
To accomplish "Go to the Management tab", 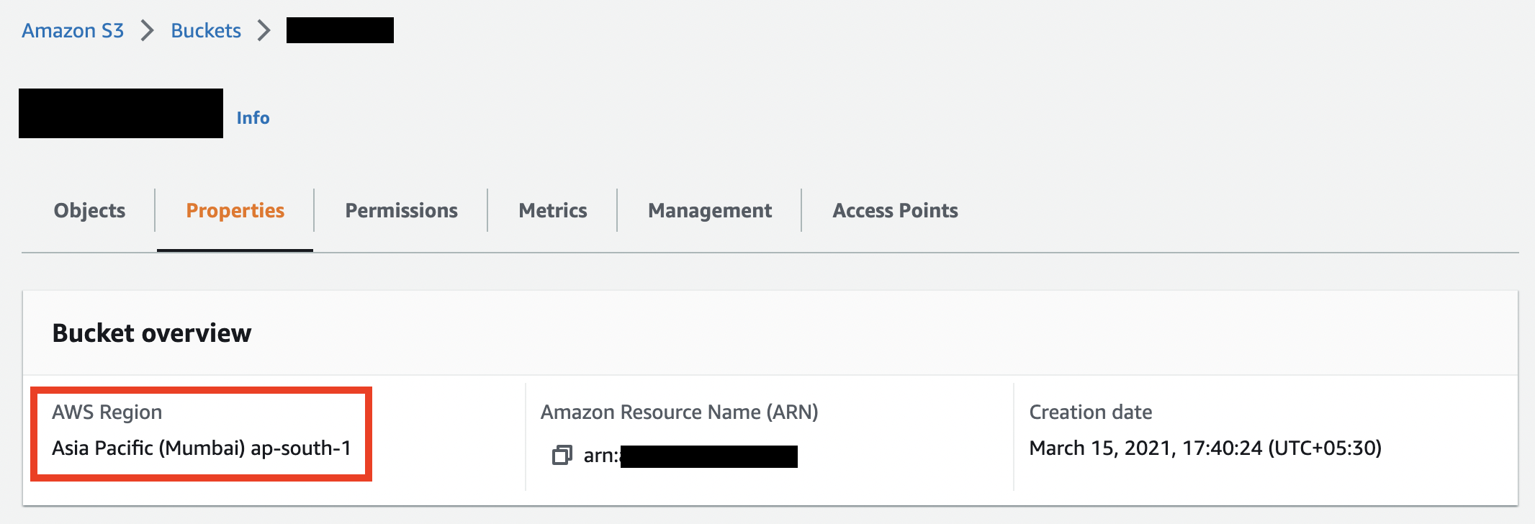I will coord(709,210).
